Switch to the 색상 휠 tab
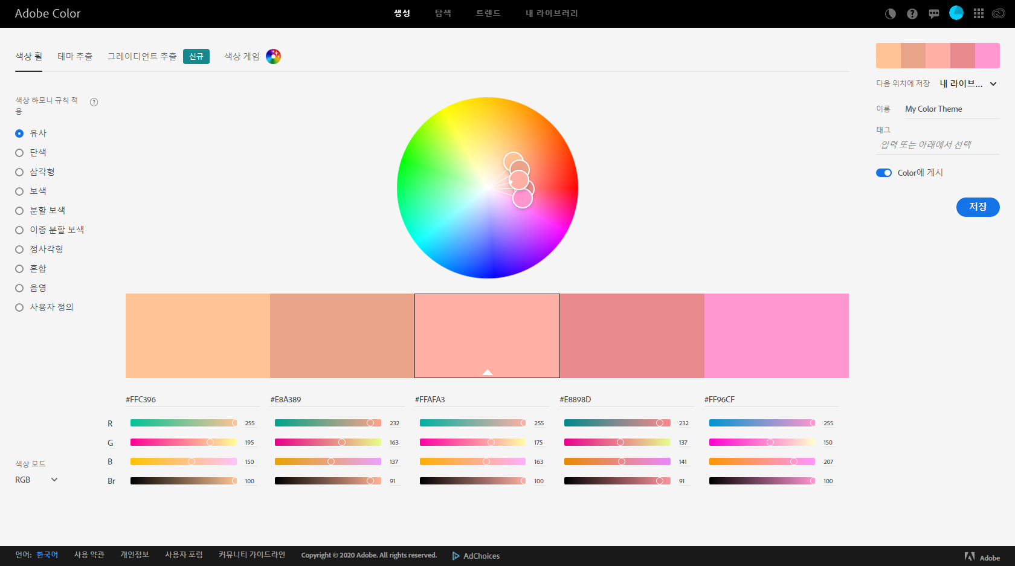Image resolution: width=1015 pixels, height=566 pixels. pyautogui.click(x=28, y=56)
